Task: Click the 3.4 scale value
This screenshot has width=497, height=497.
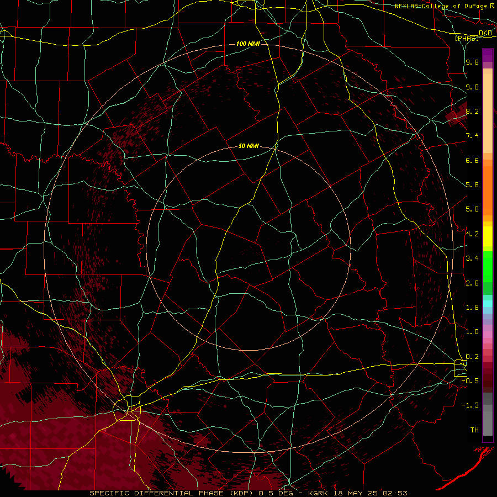Action: (x=472, y=258)
